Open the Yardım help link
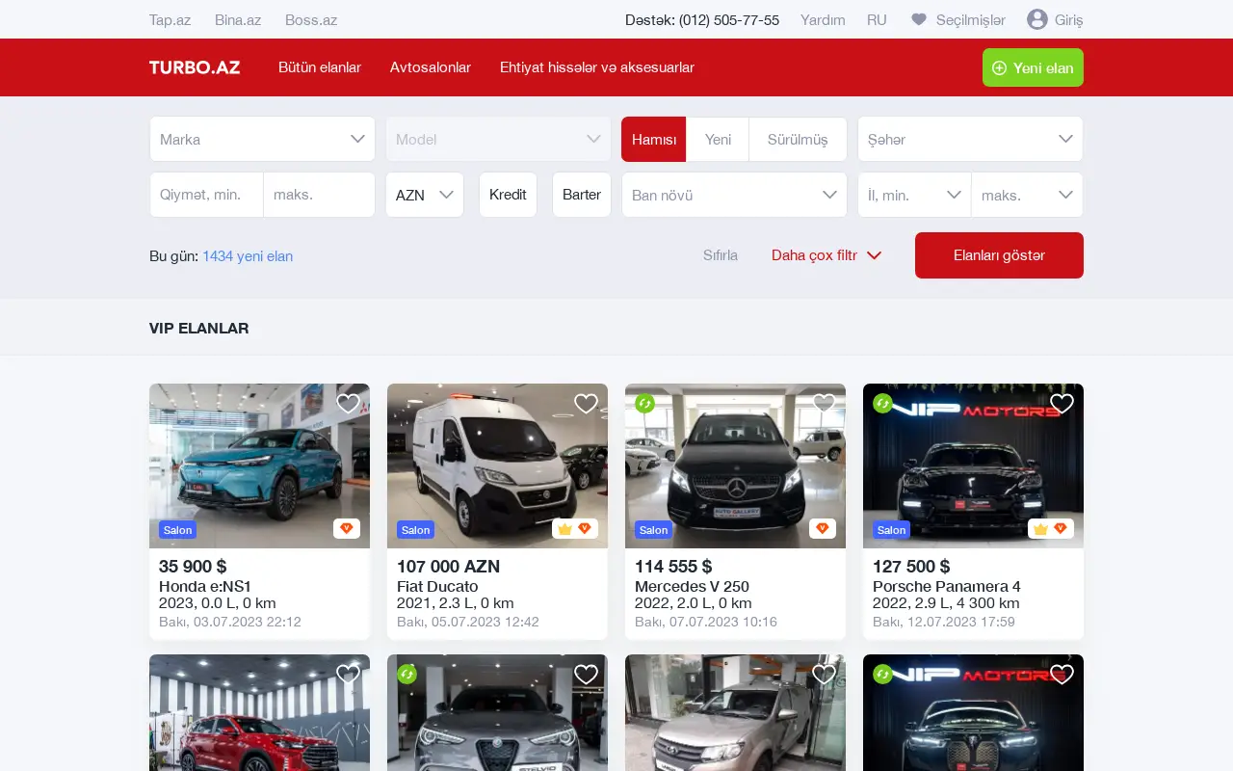 (823, 19)
